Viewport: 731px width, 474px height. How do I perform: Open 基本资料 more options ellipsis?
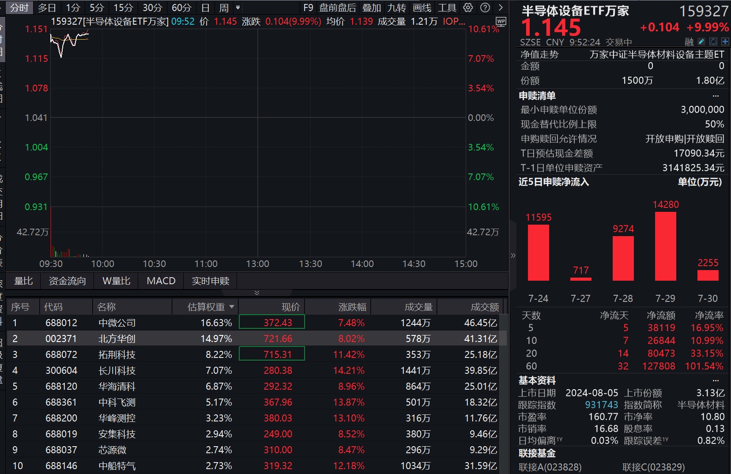[x=716, y=380]
